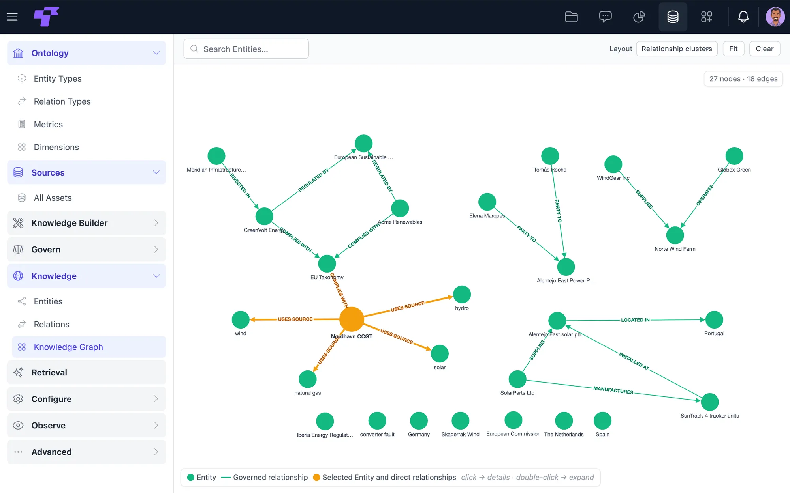Open the notifications bell
This screenshot has width=790, height=493.
(743, 17)
